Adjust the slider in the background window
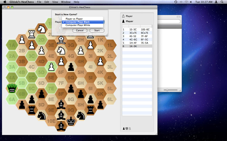 167,90
